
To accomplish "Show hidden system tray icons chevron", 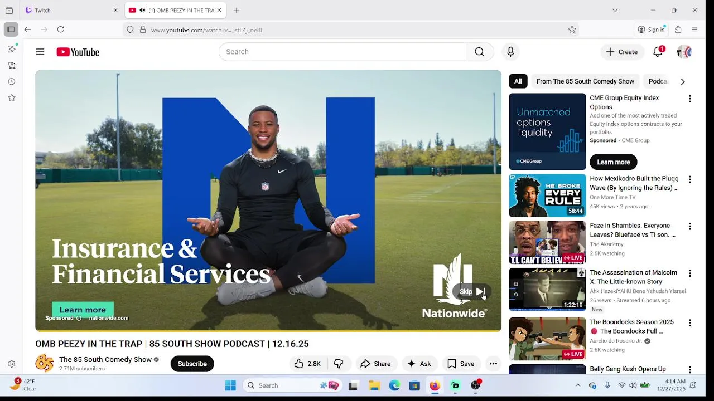I will click(578, 385).
